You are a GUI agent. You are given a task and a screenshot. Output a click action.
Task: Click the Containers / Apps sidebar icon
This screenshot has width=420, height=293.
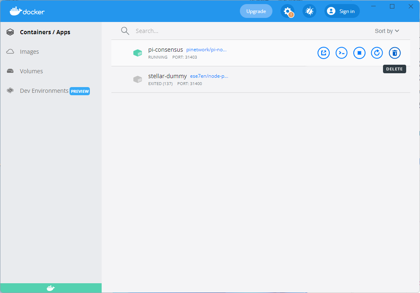tap(10, 32)
